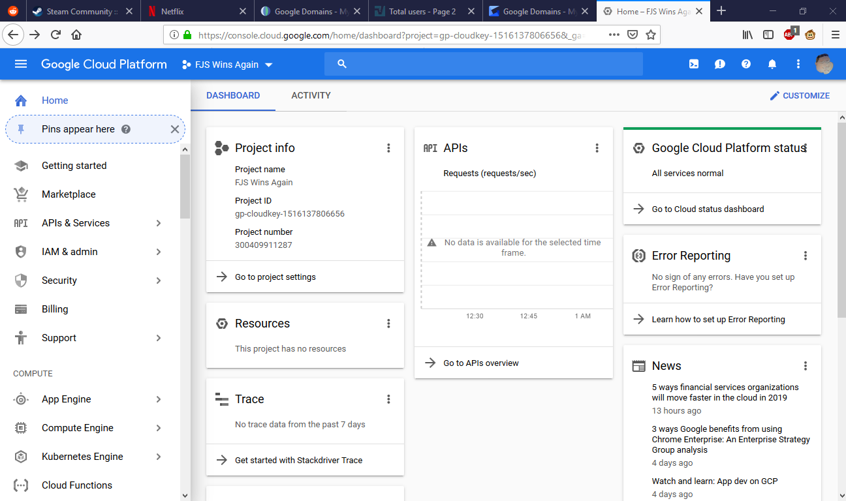The width and height of the screenshot is (846, 501).
Task: Open News card options menu
Action: click(806, 366)
